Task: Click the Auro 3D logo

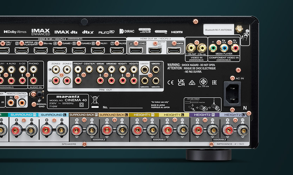Action: (106, 32)
